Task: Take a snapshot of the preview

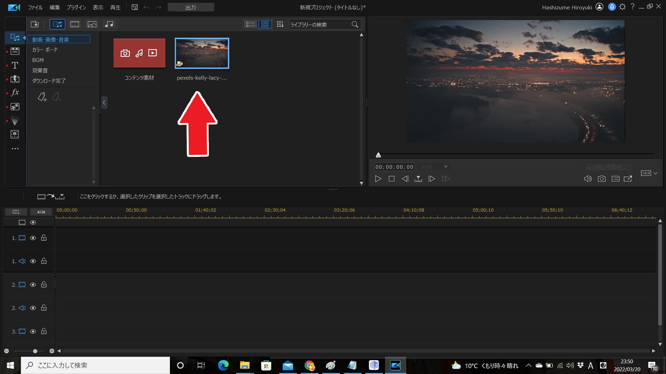Action: 601,179
